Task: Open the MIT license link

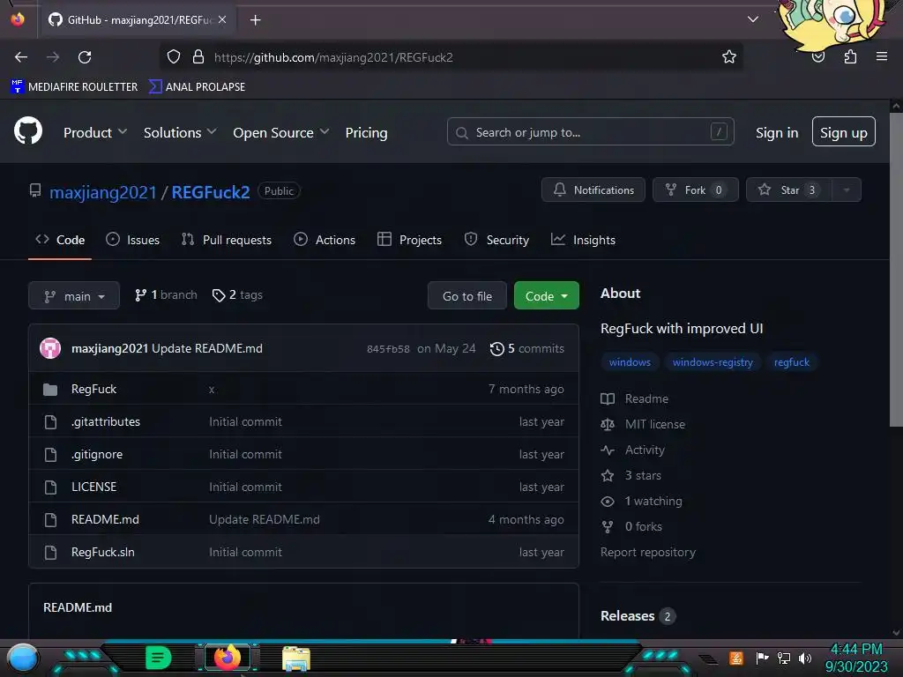Action: click(643, 425)
